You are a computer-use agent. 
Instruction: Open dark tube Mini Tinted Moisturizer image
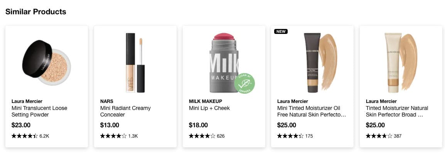tap(320, 63)
